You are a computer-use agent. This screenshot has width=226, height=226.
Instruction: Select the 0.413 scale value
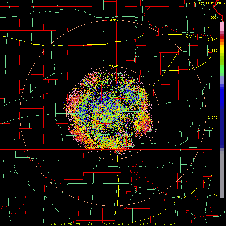click(213, 151)
